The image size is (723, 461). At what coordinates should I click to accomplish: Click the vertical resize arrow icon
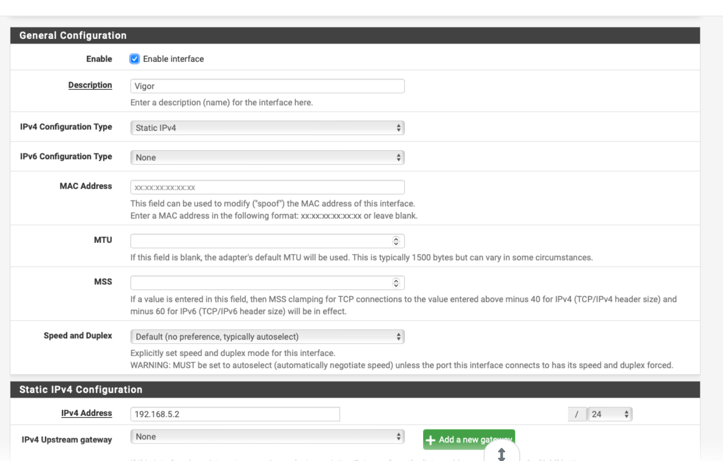tap(501, 454)
